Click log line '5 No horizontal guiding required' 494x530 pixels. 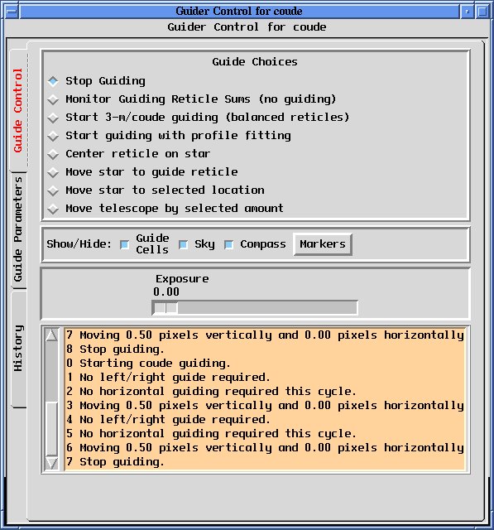click(211, 434)
